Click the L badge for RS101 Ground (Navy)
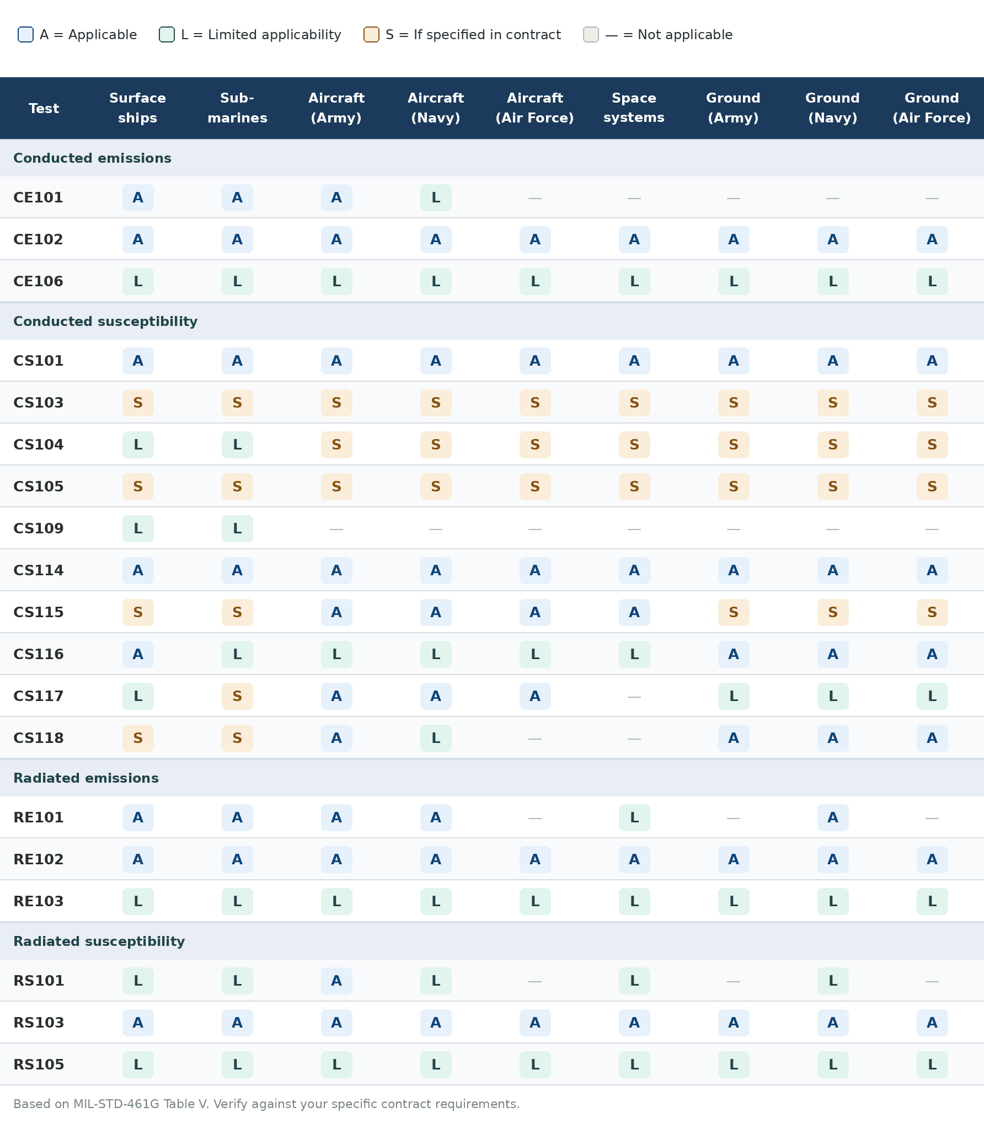The height and width of the screenshot is (1134, 984). (x=833, y=981)
